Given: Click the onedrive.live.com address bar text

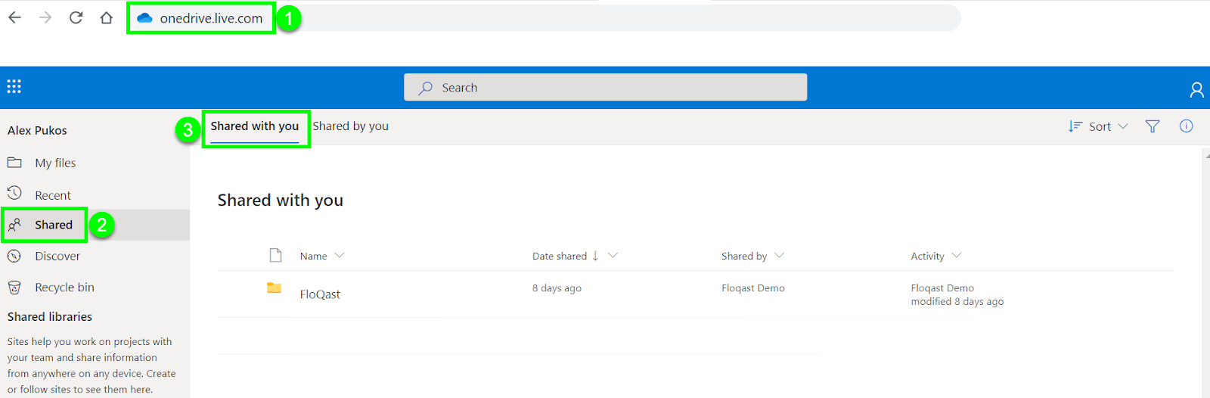Looking at the screenshot, I should pos(211,18).
